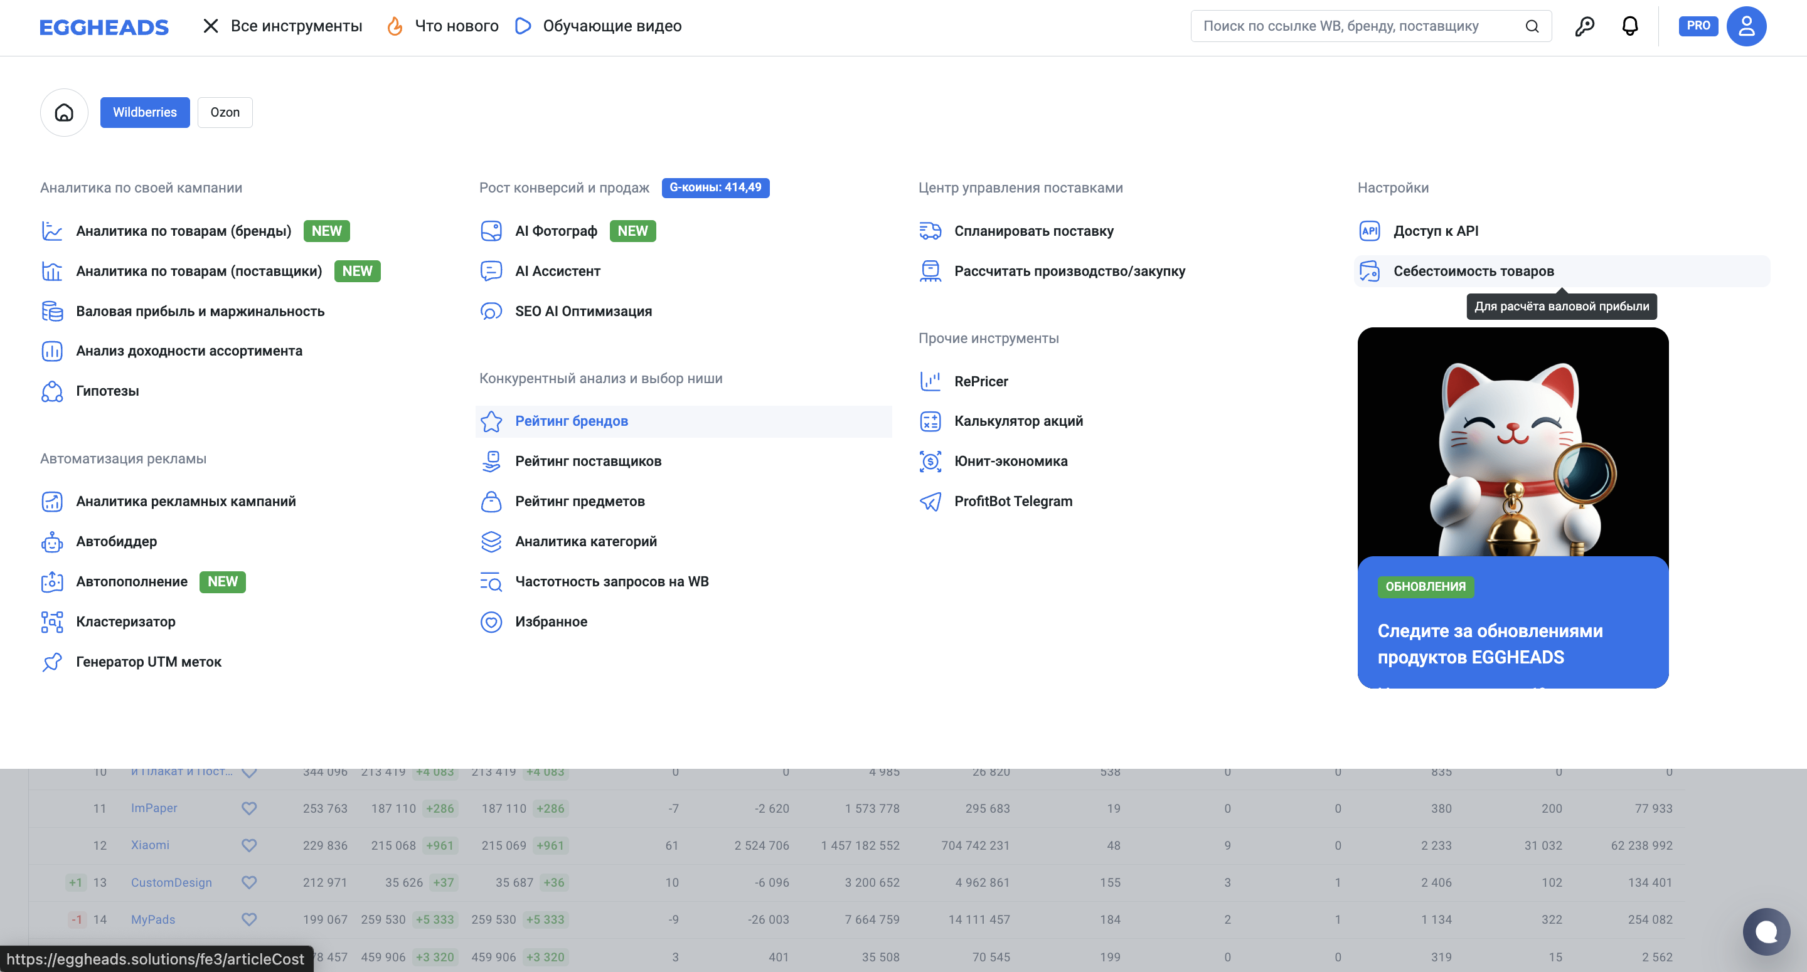Click the 229 836 cell in Xiaomi row
Screen dimensions: 1807x972
tap(325, 846)
